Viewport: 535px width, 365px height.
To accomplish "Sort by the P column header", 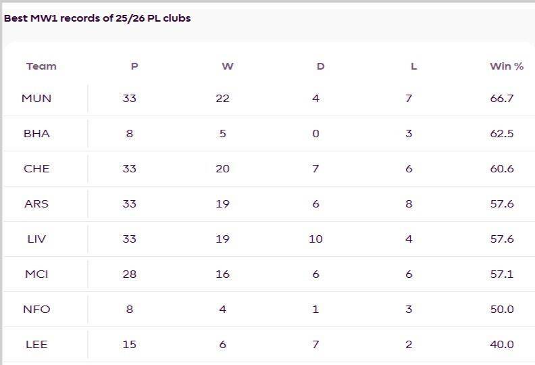I will click(134, 66).
